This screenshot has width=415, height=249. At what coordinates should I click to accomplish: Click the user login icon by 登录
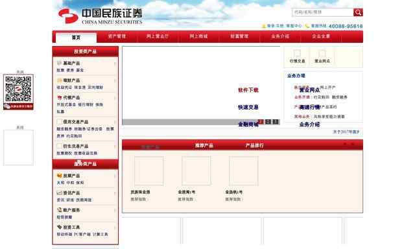264,26
